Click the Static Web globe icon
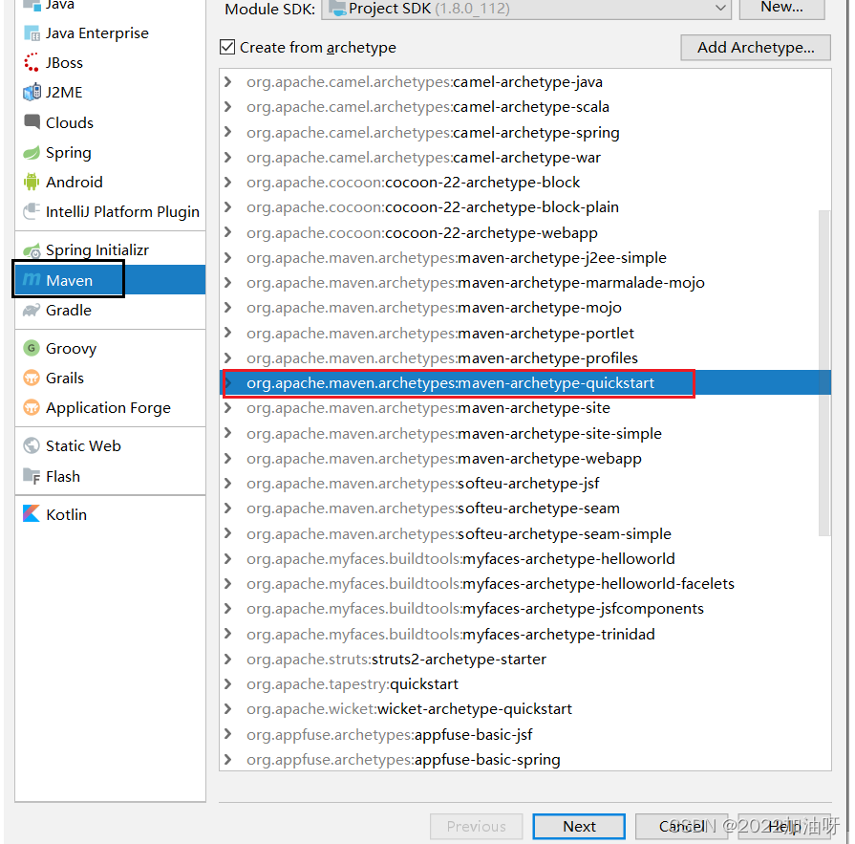 tap(32, 445)
